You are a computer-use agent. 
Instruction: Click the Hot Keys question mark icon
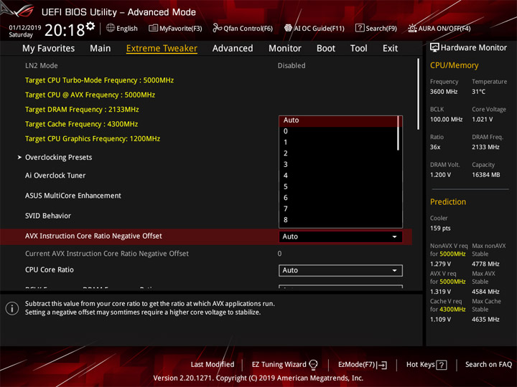442,365
